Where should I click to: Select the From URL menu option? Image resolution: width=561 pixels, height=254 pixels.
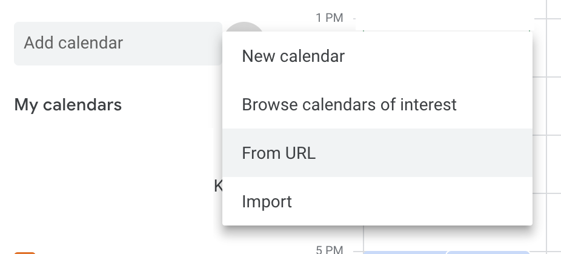tap(279, 153)
